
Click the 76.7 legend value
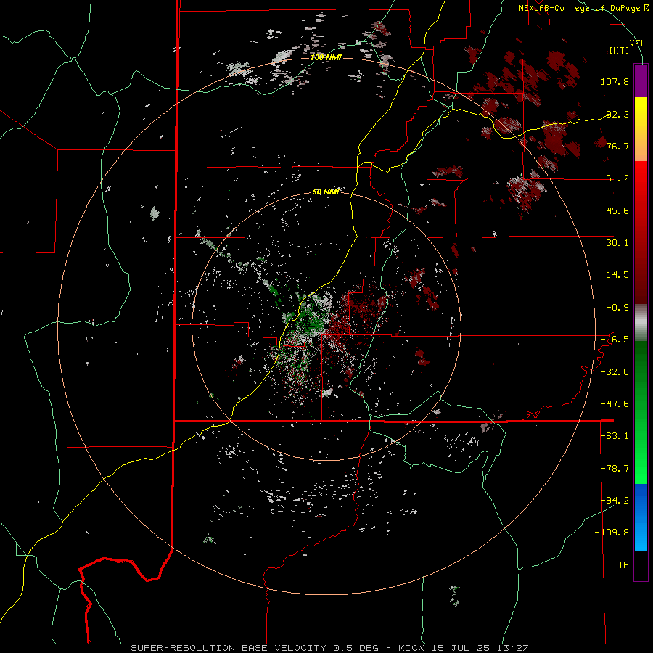coord(617,146)
